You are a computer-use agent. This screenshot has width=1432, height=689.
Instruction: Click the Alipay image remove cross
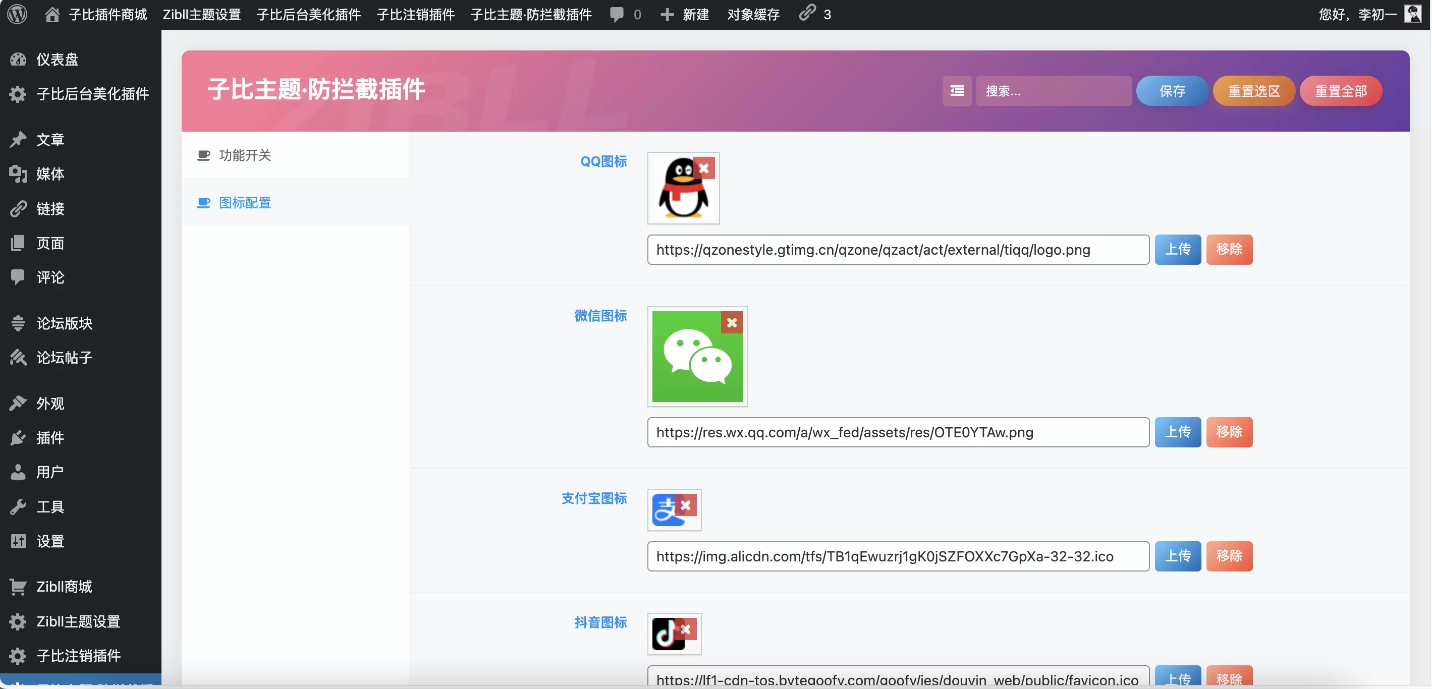pyautogui.click(x=686, y=505)
